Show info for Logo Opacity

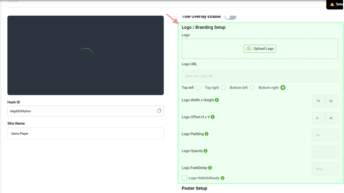click(x=205, y=151)
